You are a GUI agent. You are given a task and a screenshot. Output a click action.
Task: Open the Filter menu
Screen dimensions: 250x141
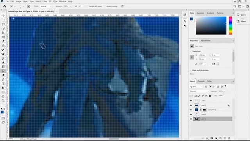(45, 1)
